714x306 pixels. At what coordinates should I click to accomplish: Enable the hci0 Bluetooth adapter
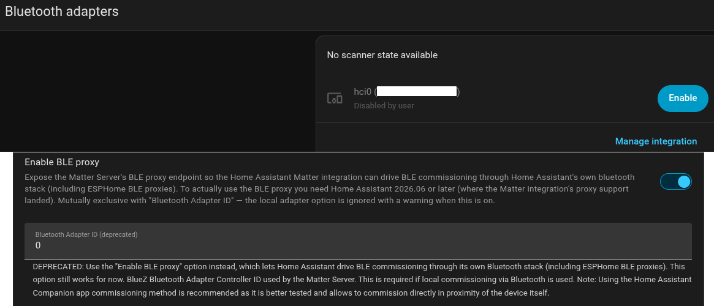pos(683,98)
